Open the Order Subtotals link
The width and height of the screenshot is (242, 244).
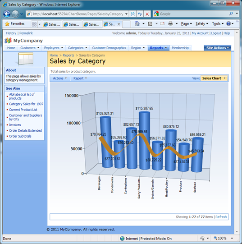pyautogui.click(x=20, y=136)
